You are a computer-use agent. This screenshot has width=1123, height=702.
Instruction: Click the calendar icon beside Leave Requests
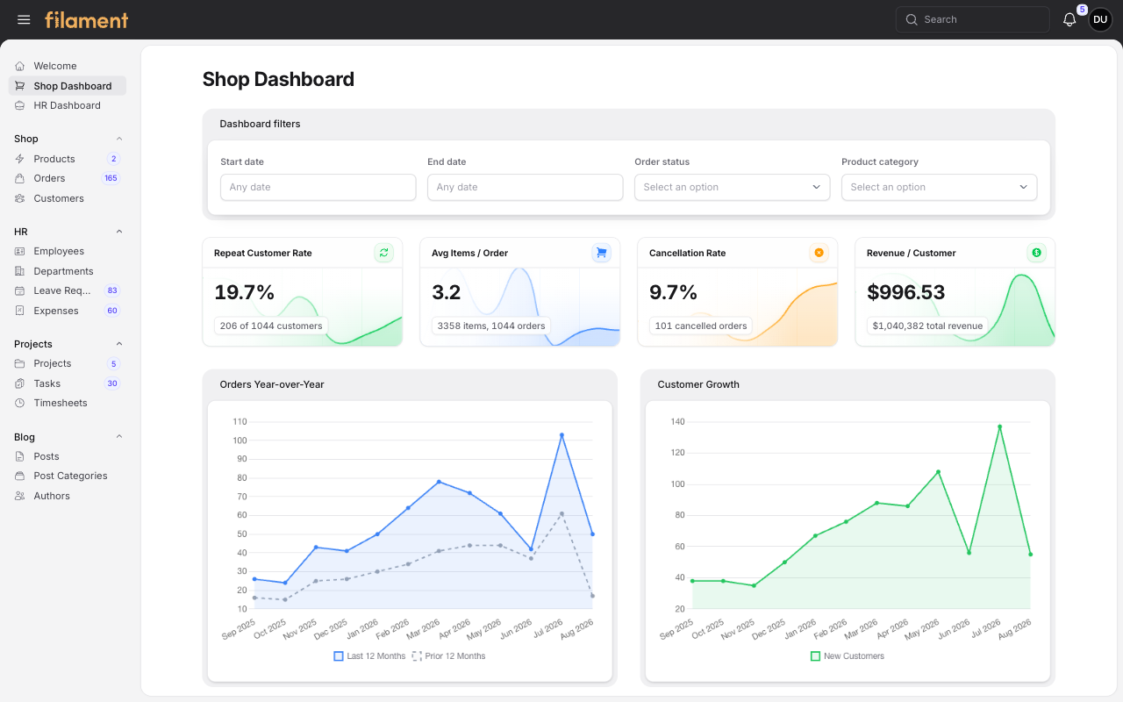(20, 290)
